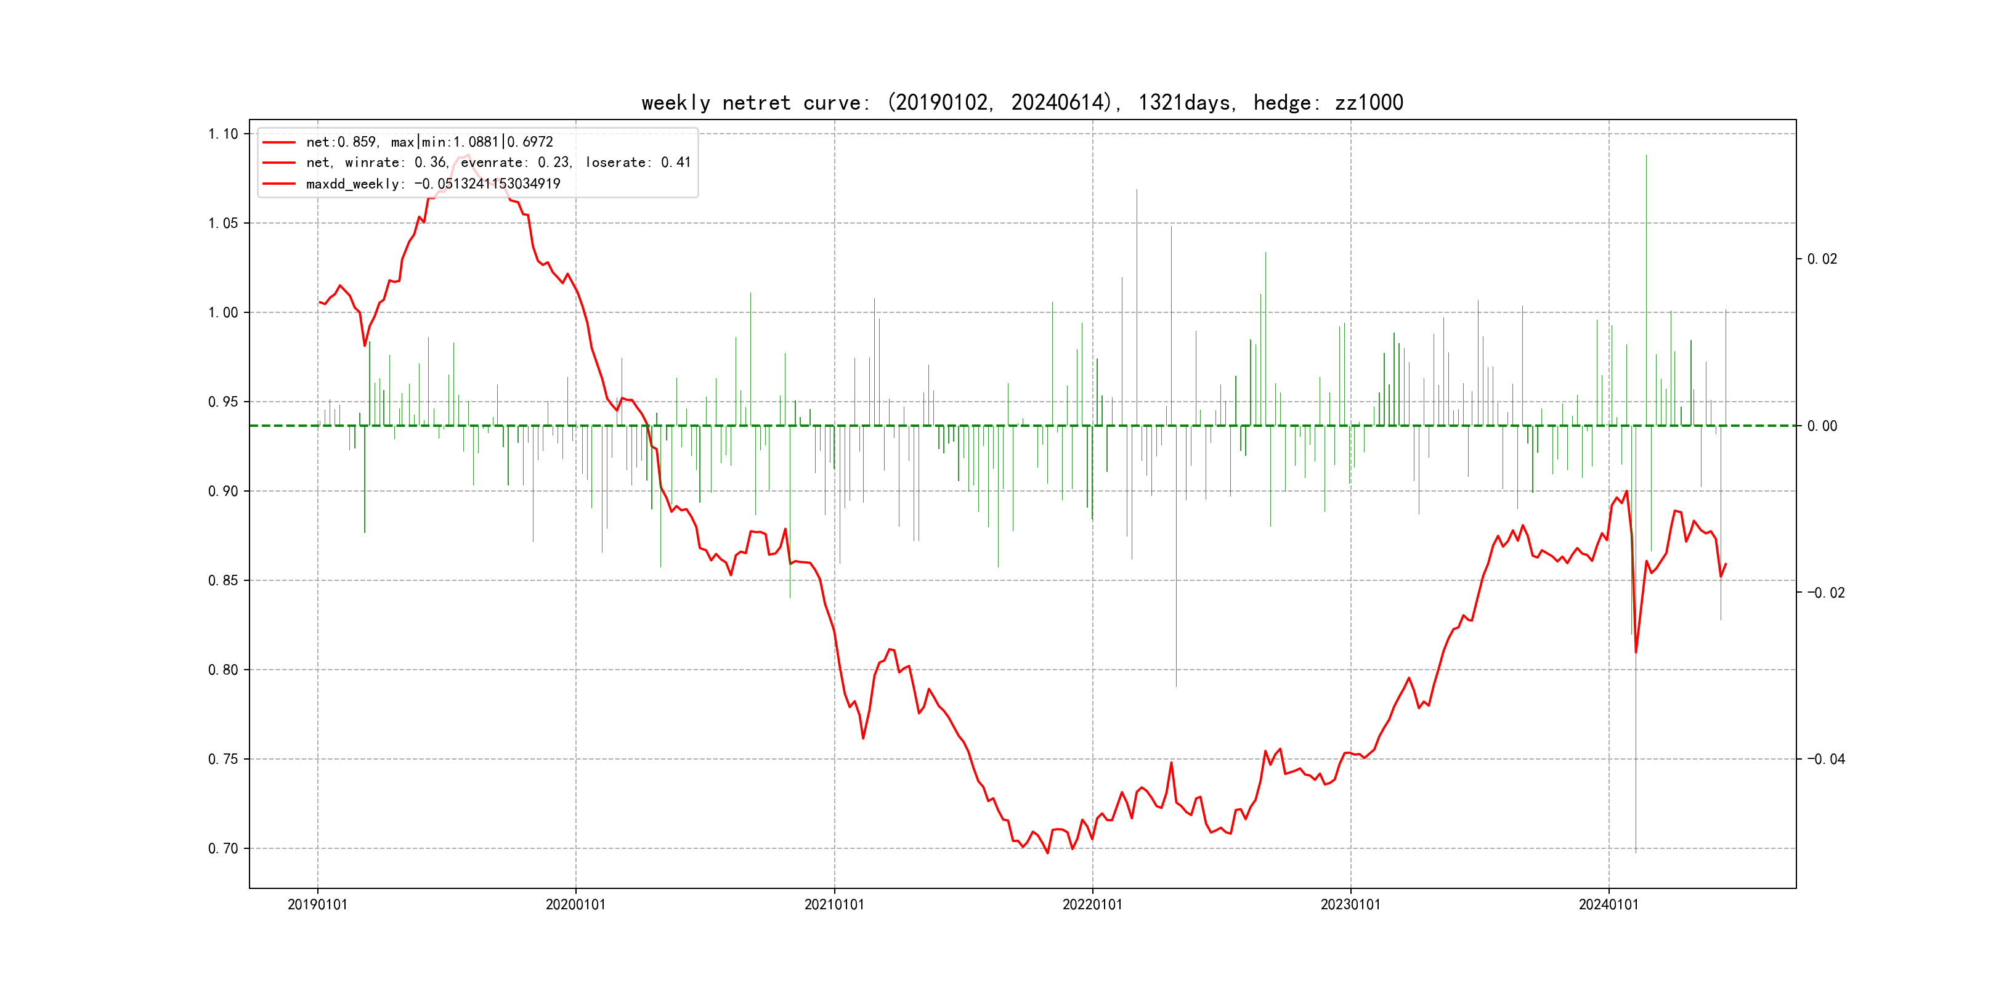Image resolution: width=1996 pixels, height=998 pixels.
Task: Click the 0.70 left y-axis label
Action: coord(223,848)
